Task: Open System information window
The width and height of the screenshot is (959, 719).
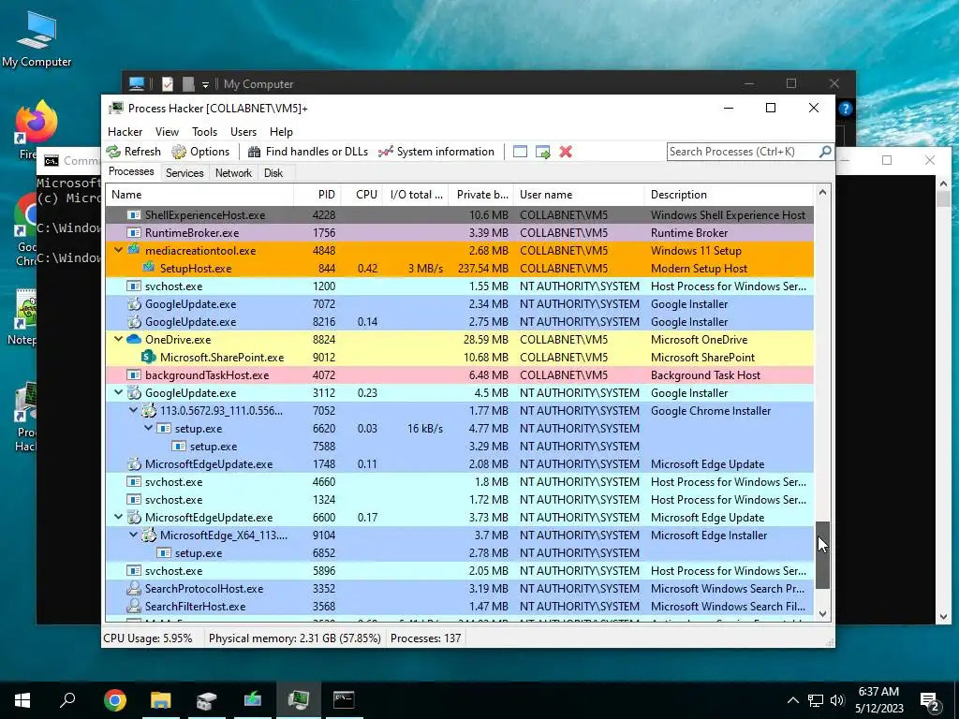Action: [436, 152]
